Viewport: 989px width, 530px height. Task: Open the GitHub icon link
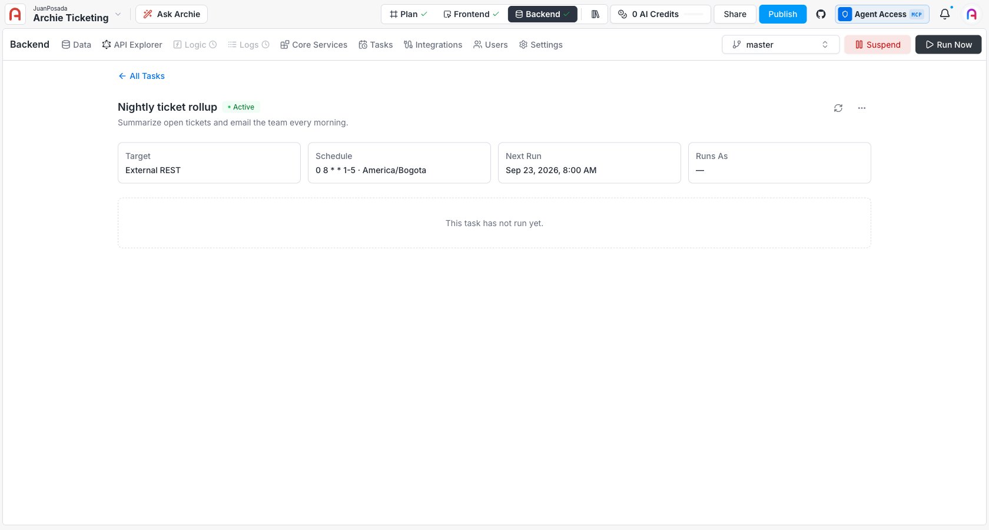[x=821, y=14]
